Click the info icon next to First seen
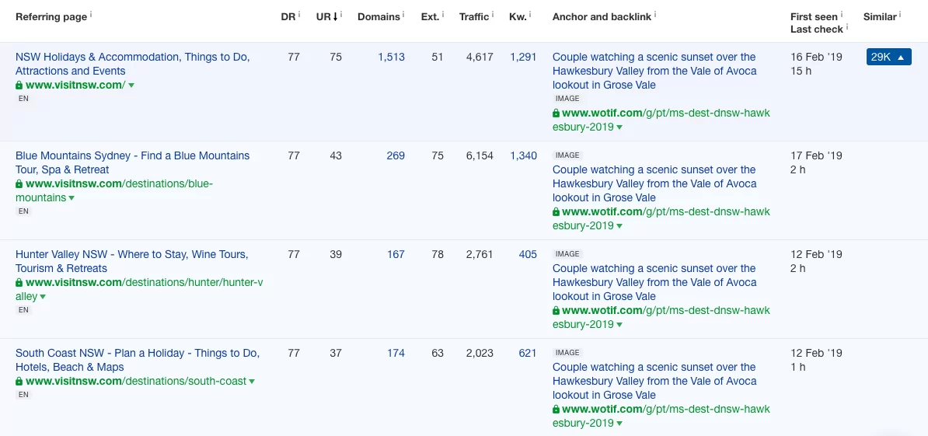Screen dimensions: 928x436 pyautogui.click(x=842, y=14)
